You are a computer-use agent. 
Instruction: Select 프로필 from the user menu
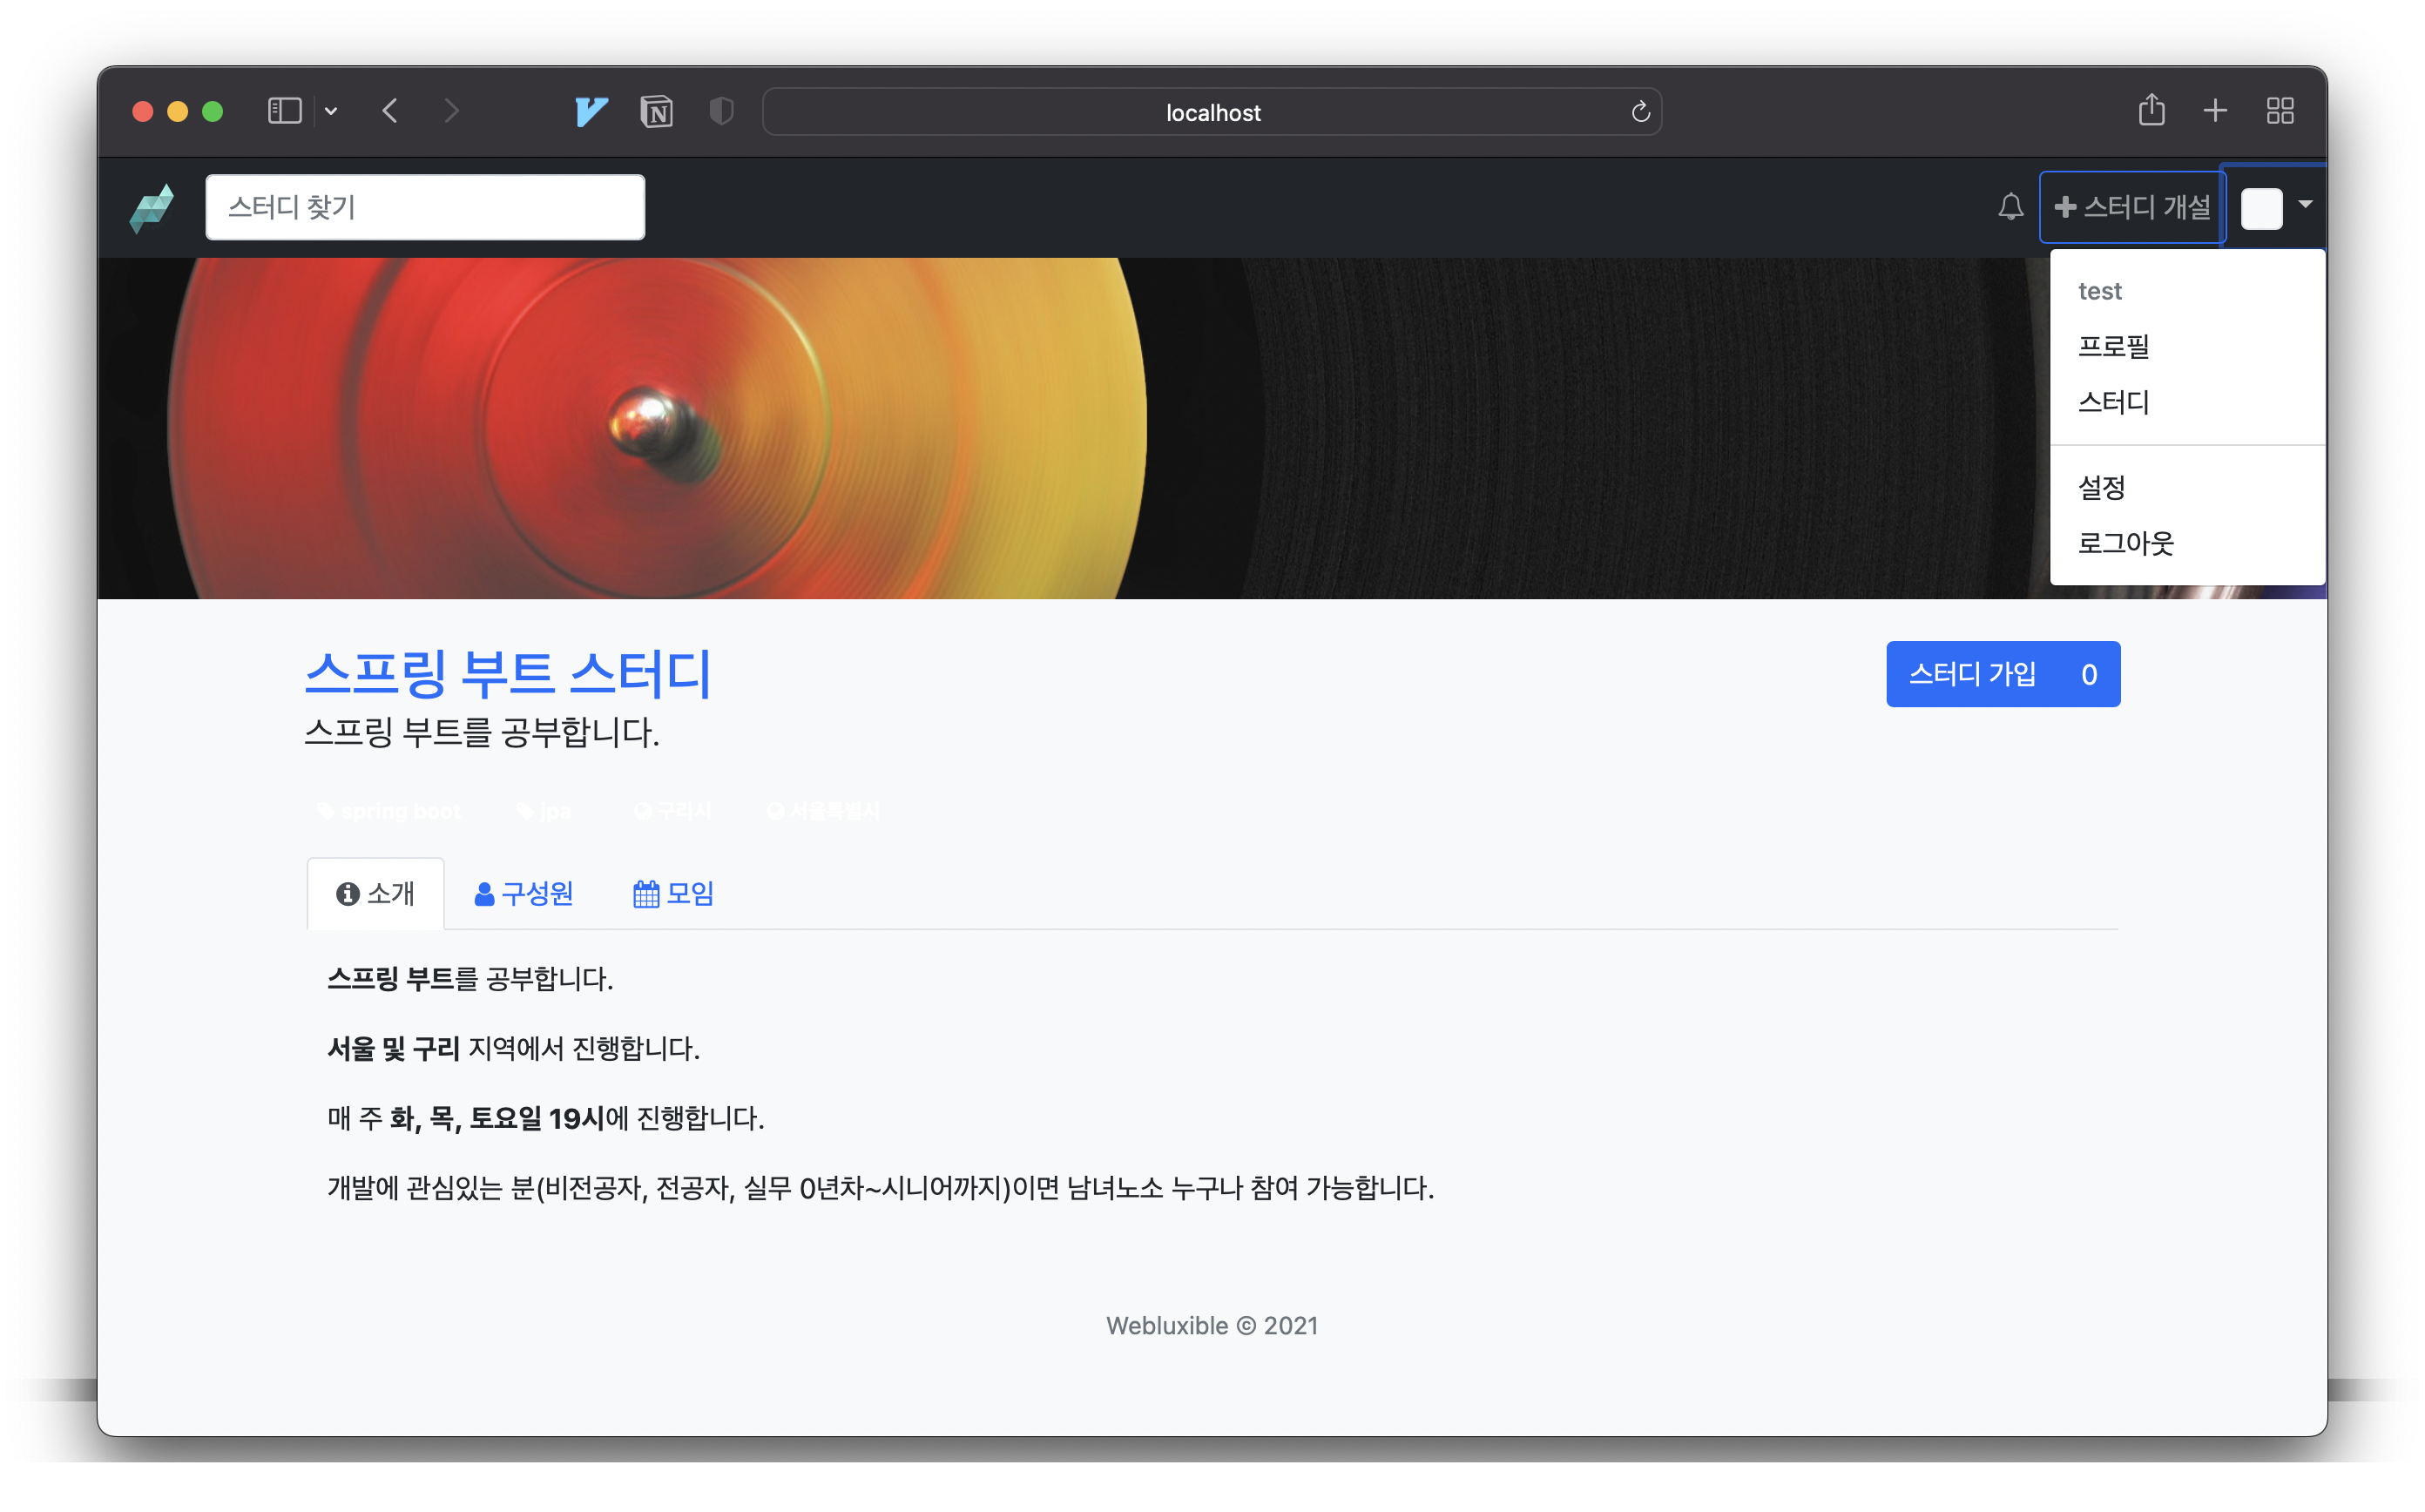pyautogui.click(x=2113, y=346)
